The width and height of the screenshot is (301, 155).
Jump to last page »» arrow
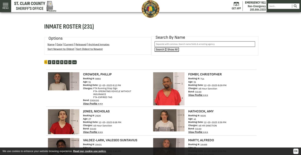click(74, 62)
